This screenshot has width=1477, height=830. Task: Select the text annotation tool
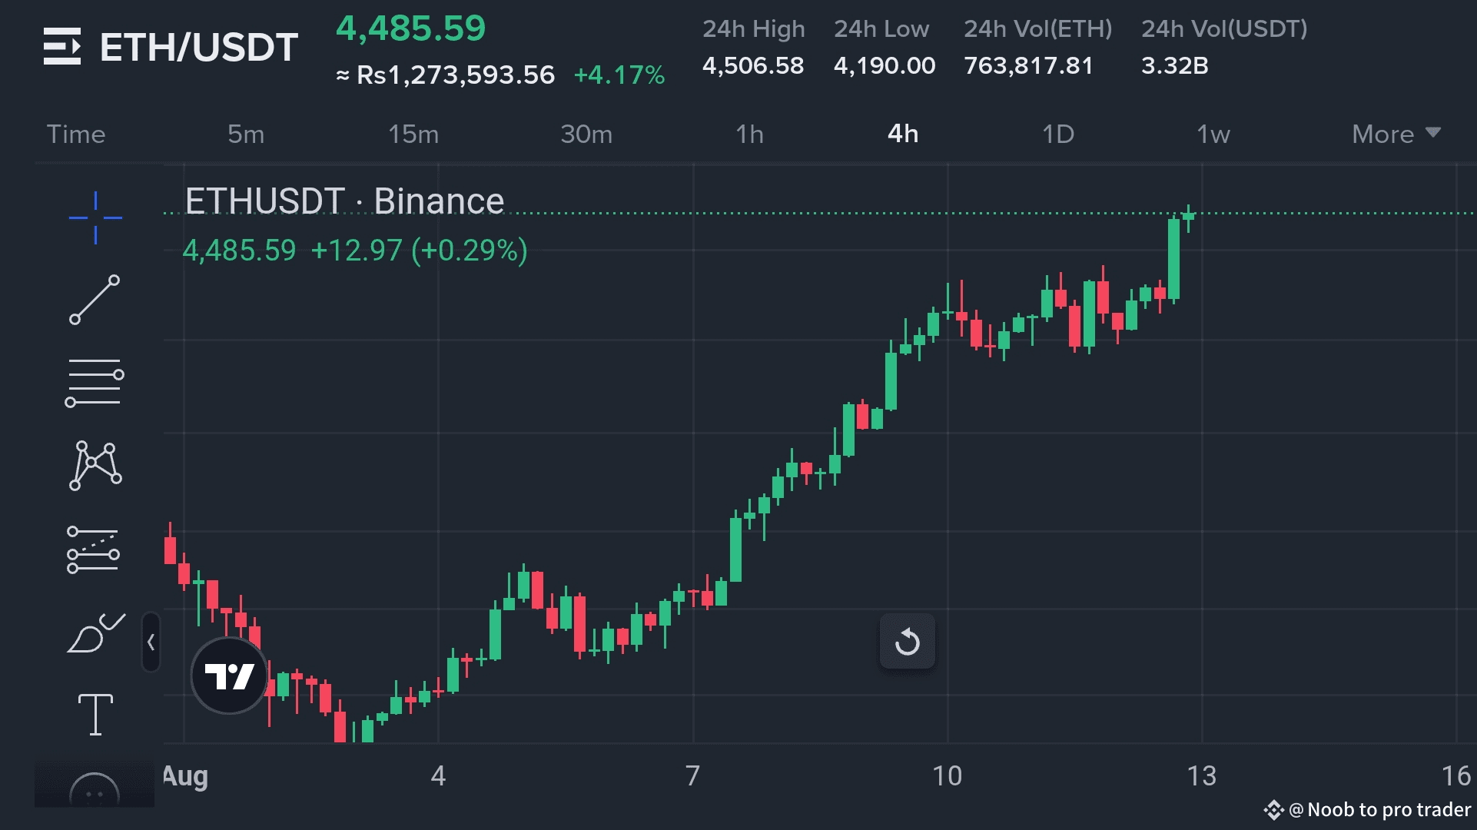tap(95, 714)
